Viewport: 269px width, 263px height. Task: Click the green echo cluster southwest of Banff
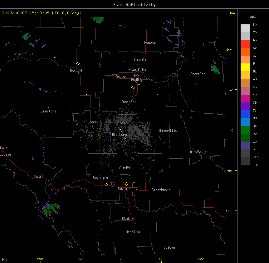51,209
